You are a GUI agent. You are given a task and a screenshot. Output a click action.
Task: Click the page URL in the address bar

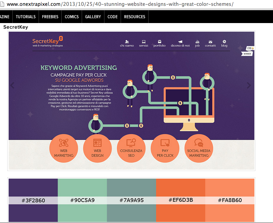click(x=120, y=4)
